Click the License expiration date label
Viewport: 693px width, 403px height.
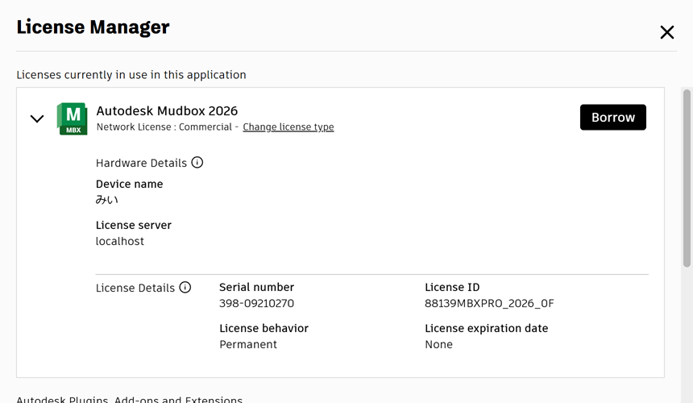pos(486,328)
